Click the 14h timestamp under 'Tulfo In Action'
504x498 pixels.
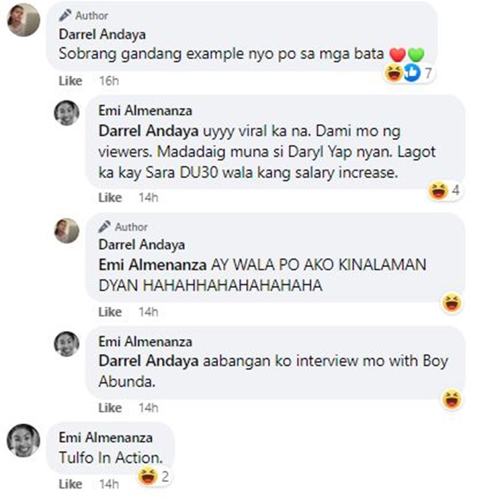click(x=109, y=484)
